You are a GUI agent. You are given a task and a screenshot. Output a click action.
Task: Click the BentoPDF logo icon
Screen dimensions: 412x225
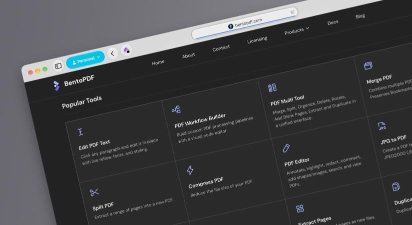point(56,86)
